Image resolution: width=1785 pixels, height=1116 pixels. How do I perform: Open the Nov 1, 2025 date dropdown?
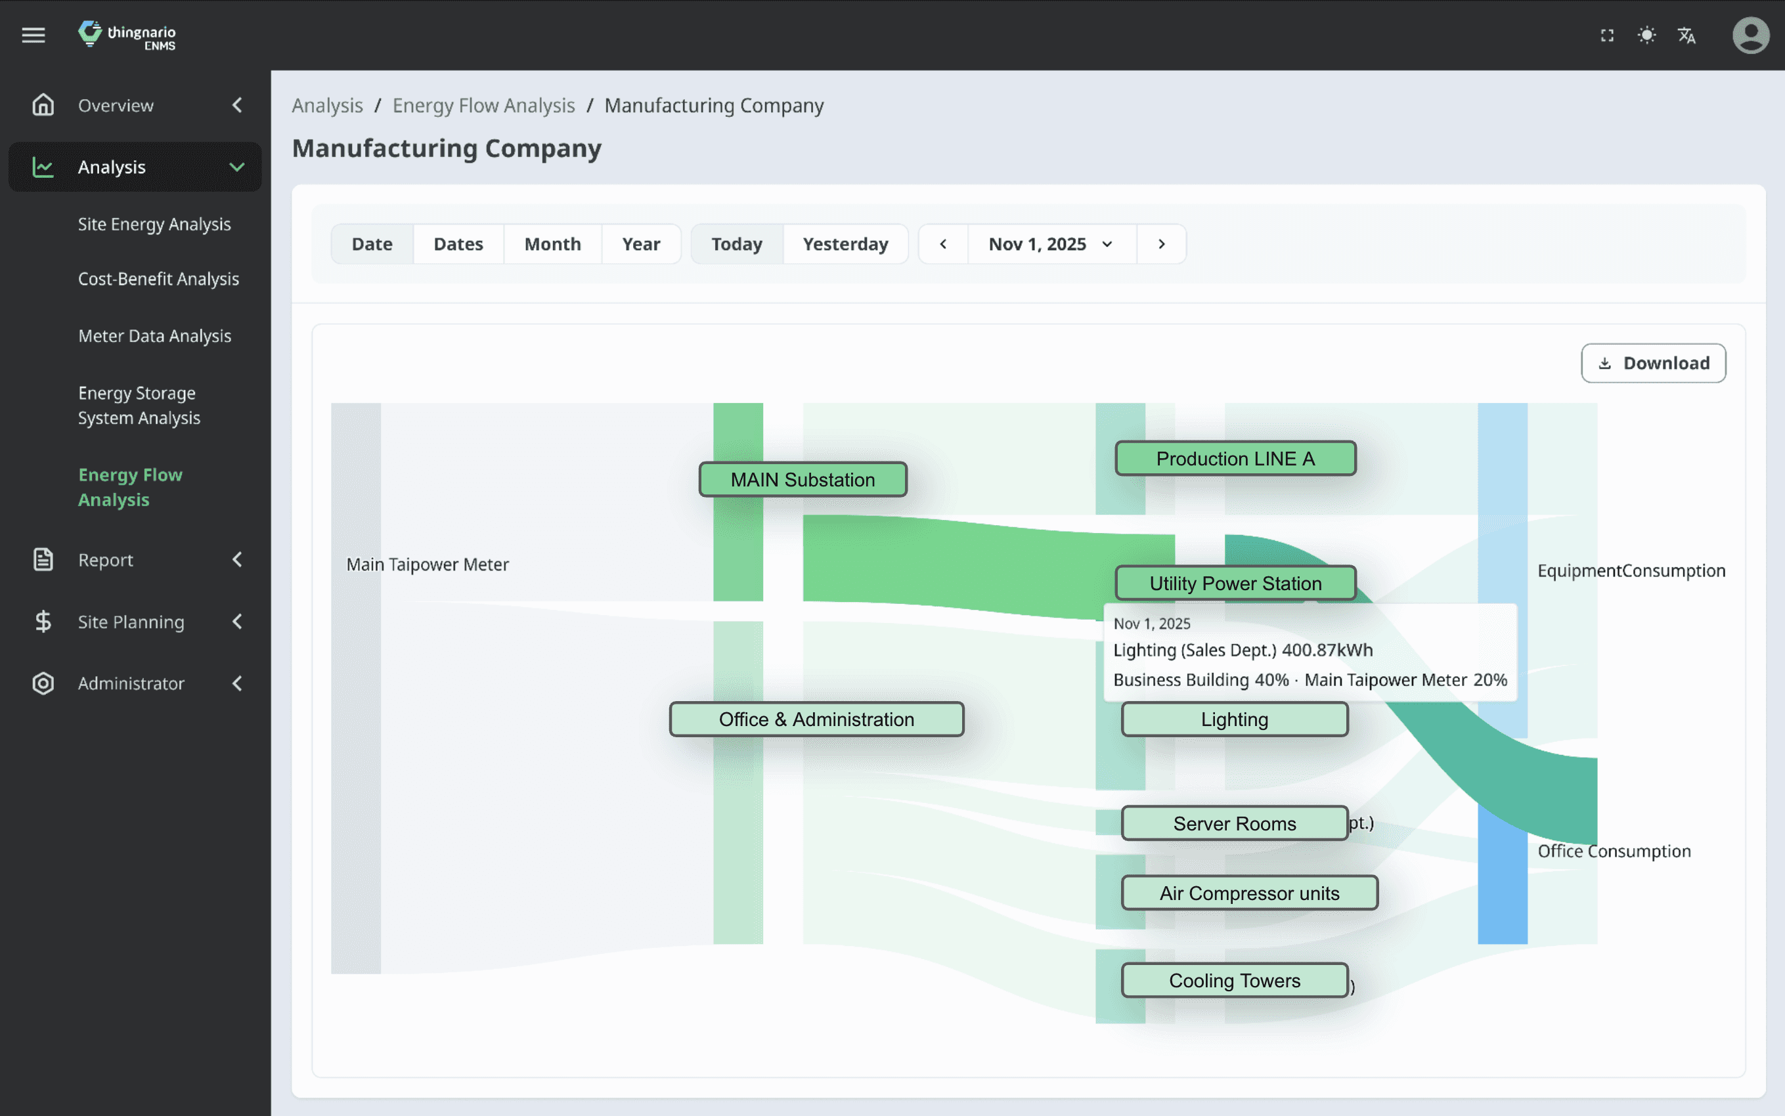1051,244
